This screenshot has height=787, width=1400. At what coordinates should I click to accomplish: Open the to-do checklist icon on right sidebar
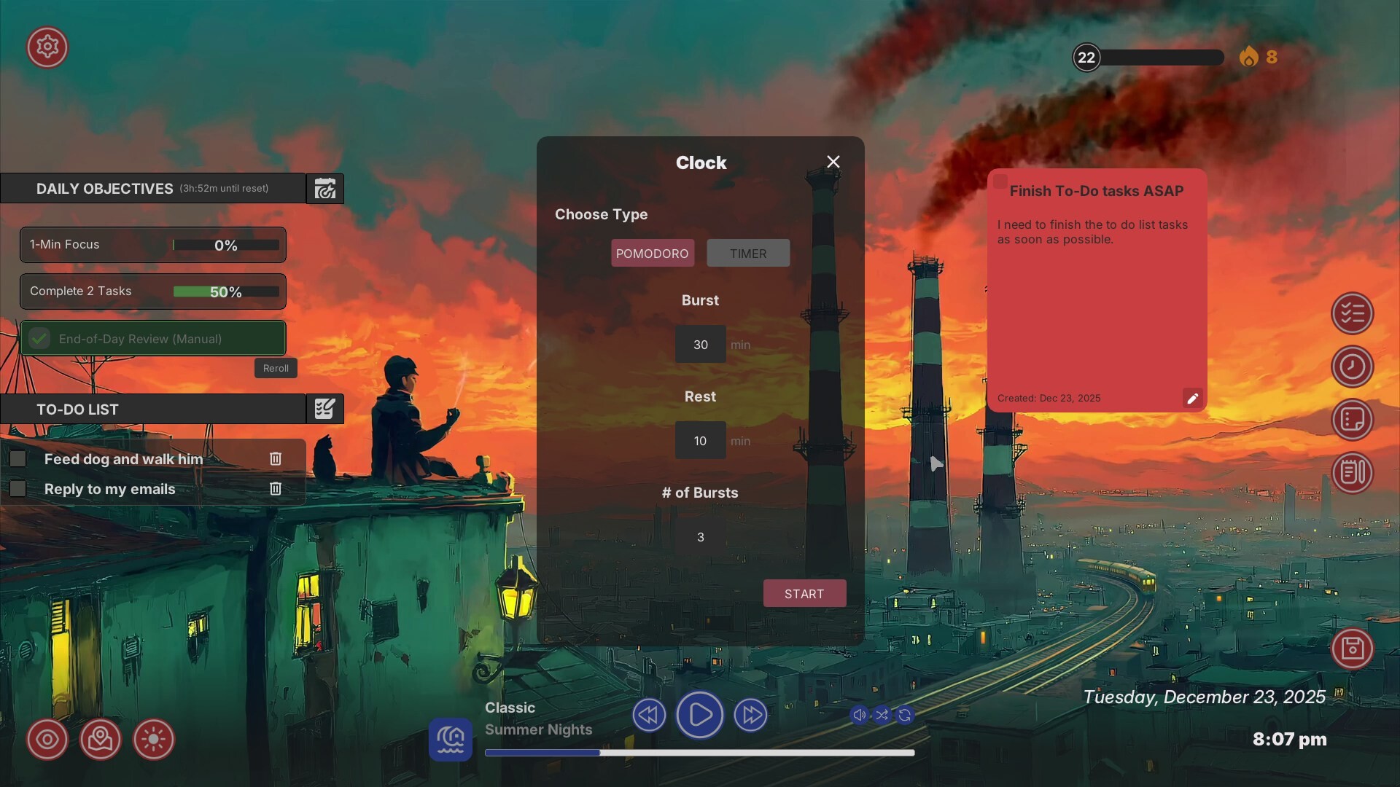click(x=1353, y=313)
